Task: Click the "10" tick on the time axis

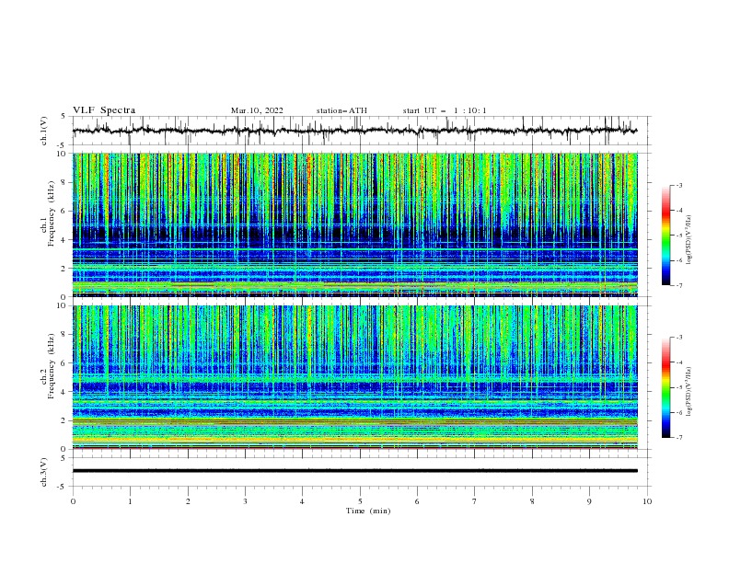Action: 647,501
